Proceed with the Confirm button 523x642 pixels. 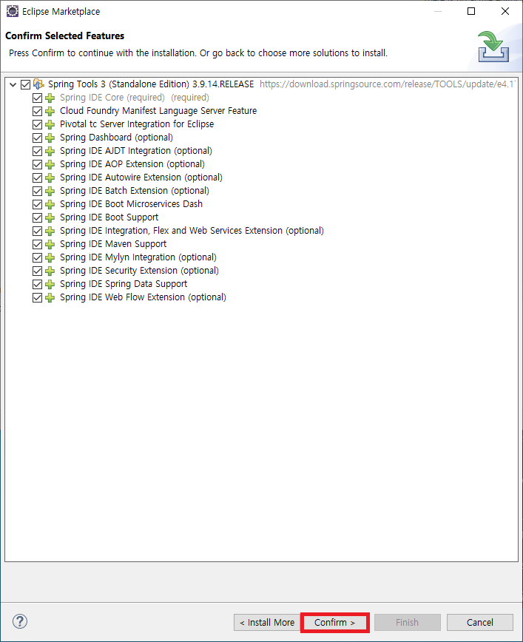click(334, 622)
